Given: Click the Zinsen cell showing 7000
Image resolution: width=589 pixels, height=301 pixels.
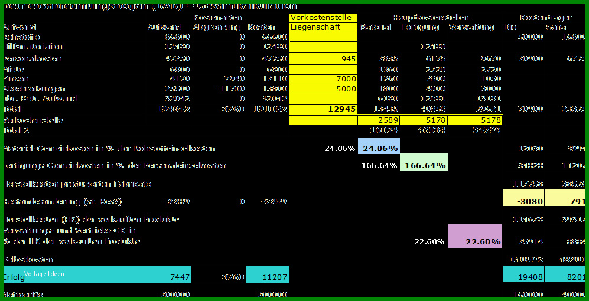Looking at the screenshot, I should click(x=323, y=79).
